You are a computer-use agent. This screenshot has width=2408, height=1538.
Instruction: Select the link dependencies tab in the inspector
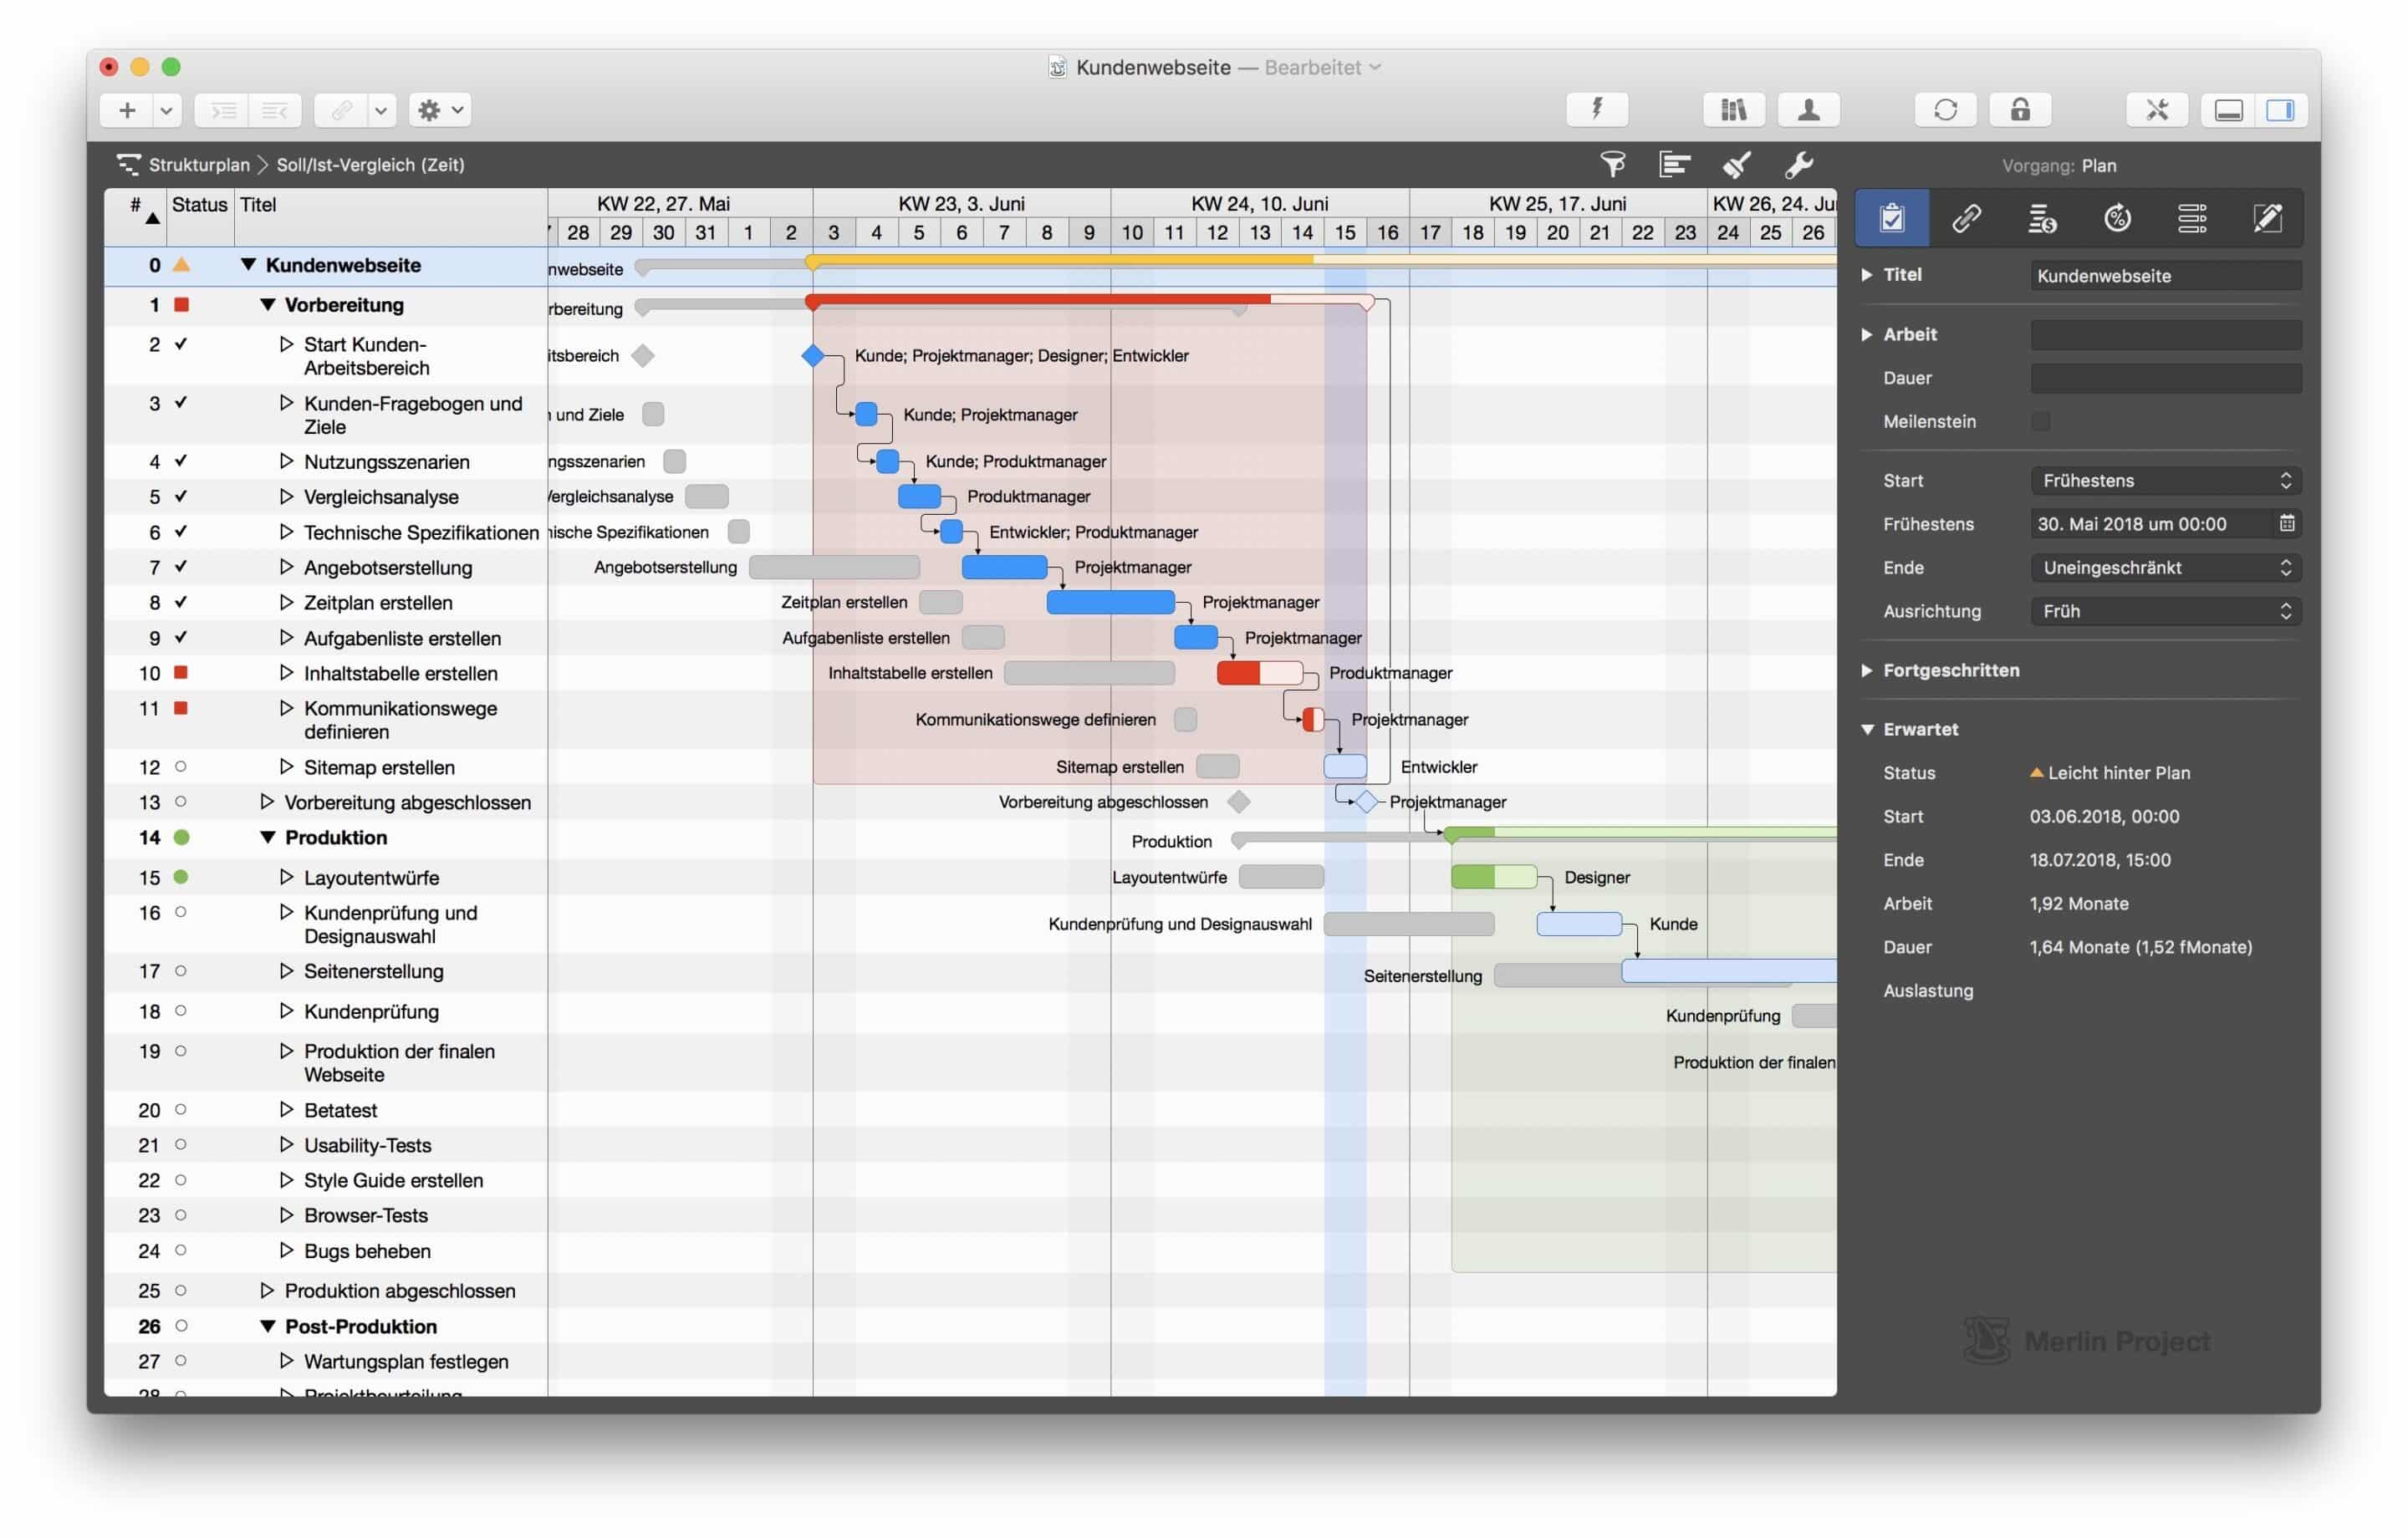click(x=1967, y=218)
